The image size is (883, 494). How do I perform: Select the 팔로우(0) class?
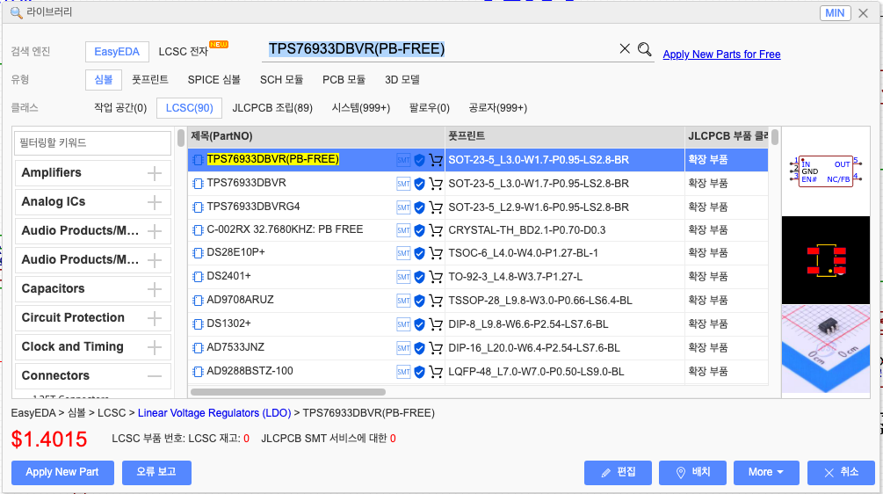coord(429,108)
